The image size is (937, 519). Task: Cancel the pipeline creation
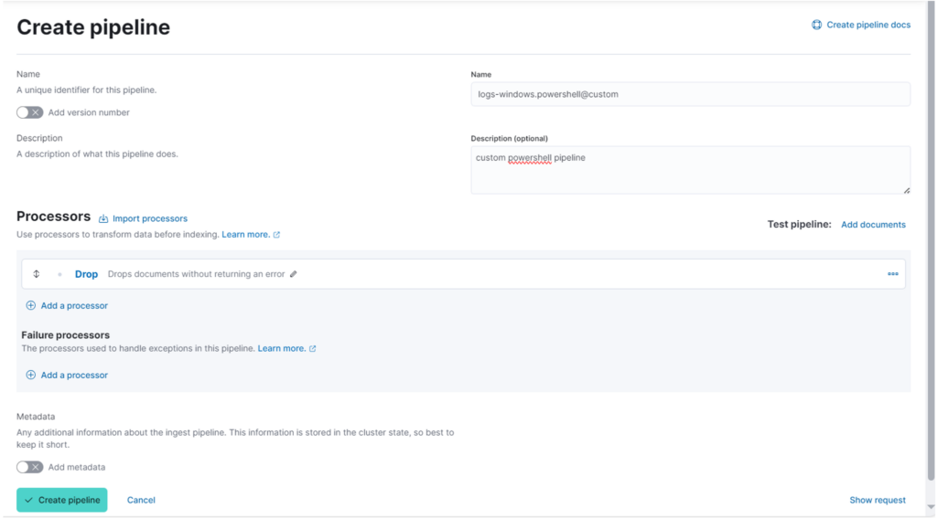pyautogui.click(x=141, y=500)
